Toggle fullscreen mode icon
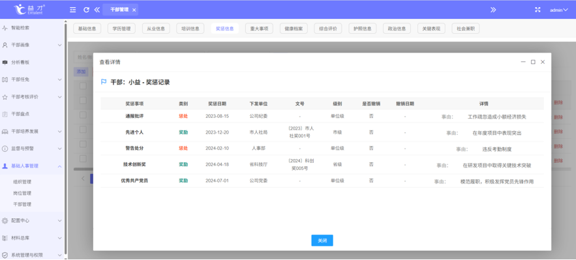 (x=538, y=10)
